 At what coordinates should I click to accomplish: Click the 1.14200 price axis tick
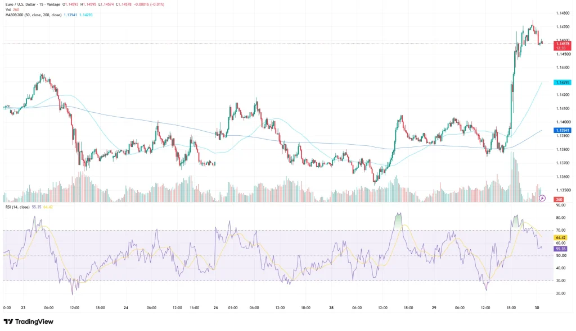point(563,95)
